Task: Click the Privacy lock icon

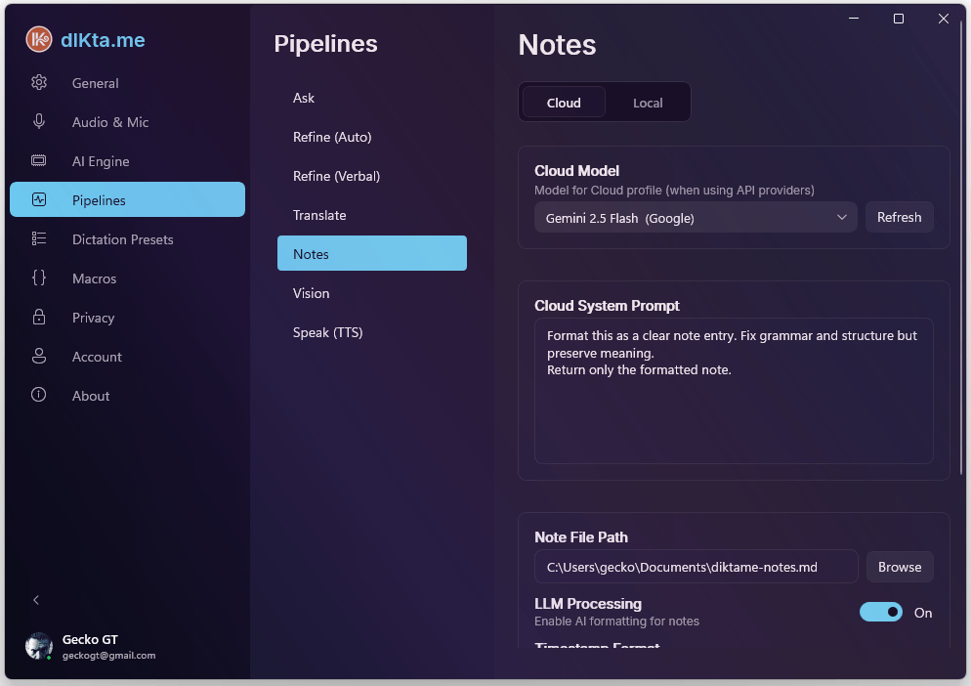Action: pos(39,318)
